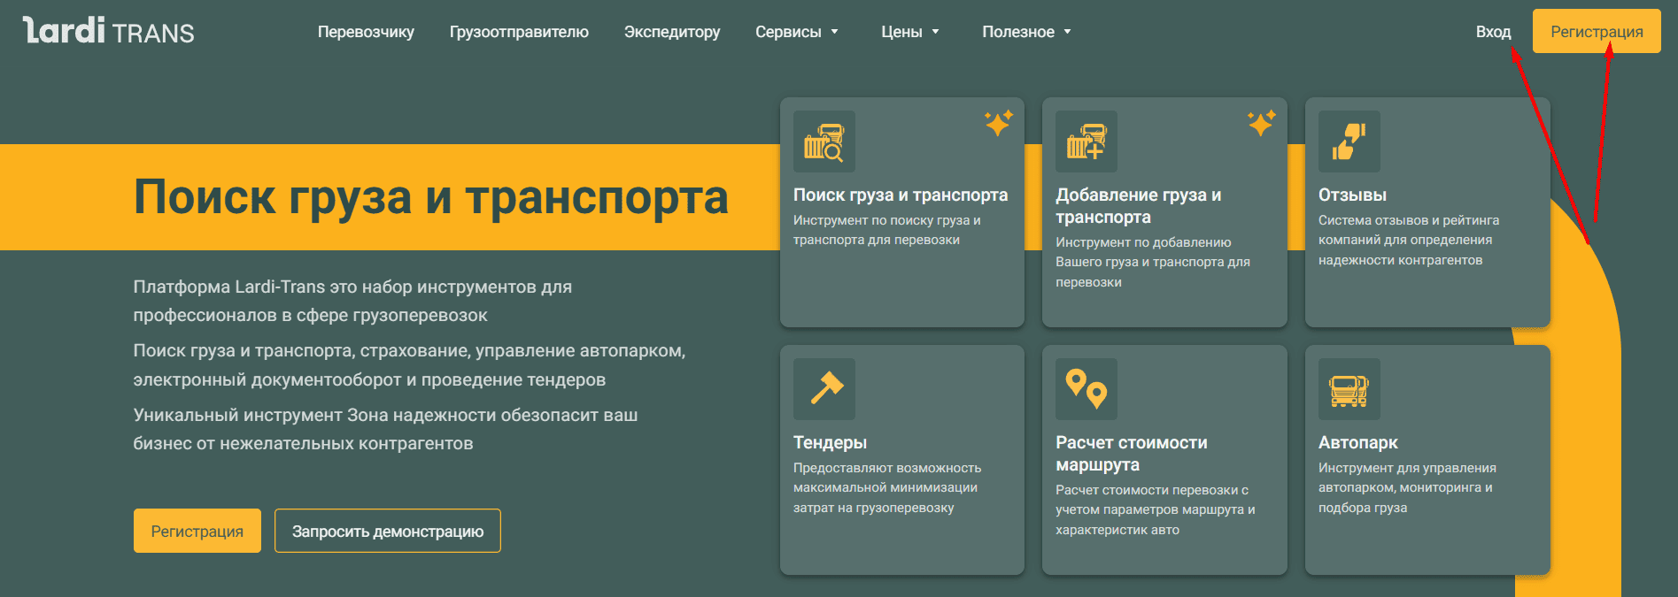Open the Расчет стоимости маршрута card title
Viewport: 1678px width, 597px height.
1132,454
